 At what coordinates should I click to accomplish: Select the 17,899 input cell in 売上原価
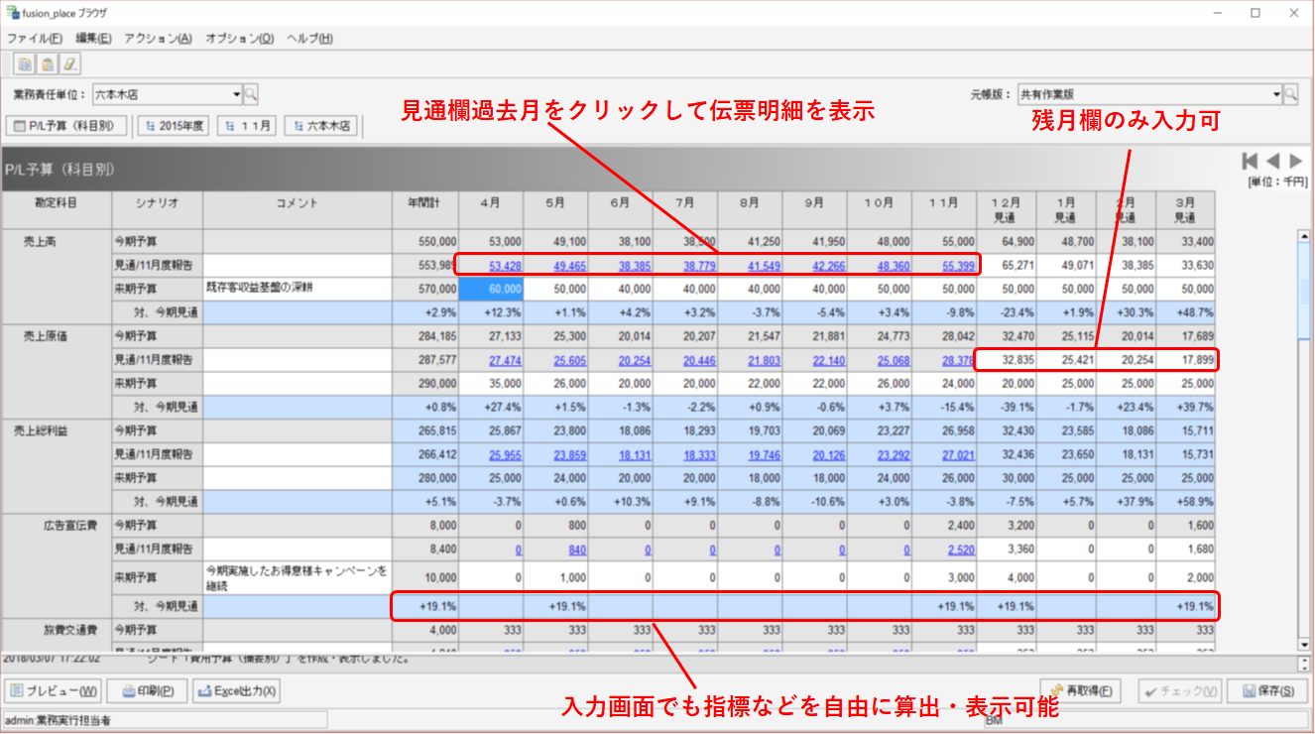[x=1187, y=360]
